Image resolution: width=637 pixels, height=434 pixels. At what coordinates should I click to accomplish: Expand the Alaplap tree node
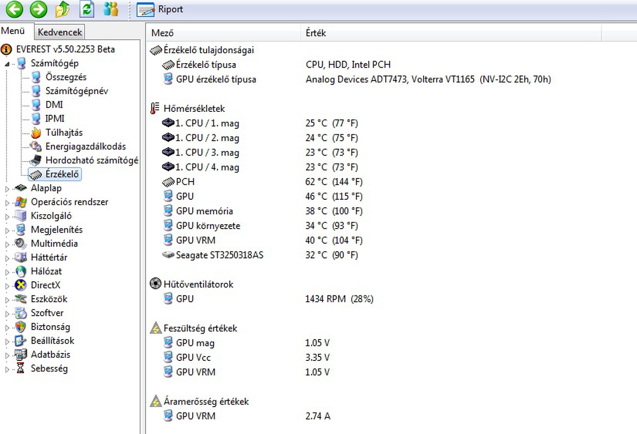7,188
